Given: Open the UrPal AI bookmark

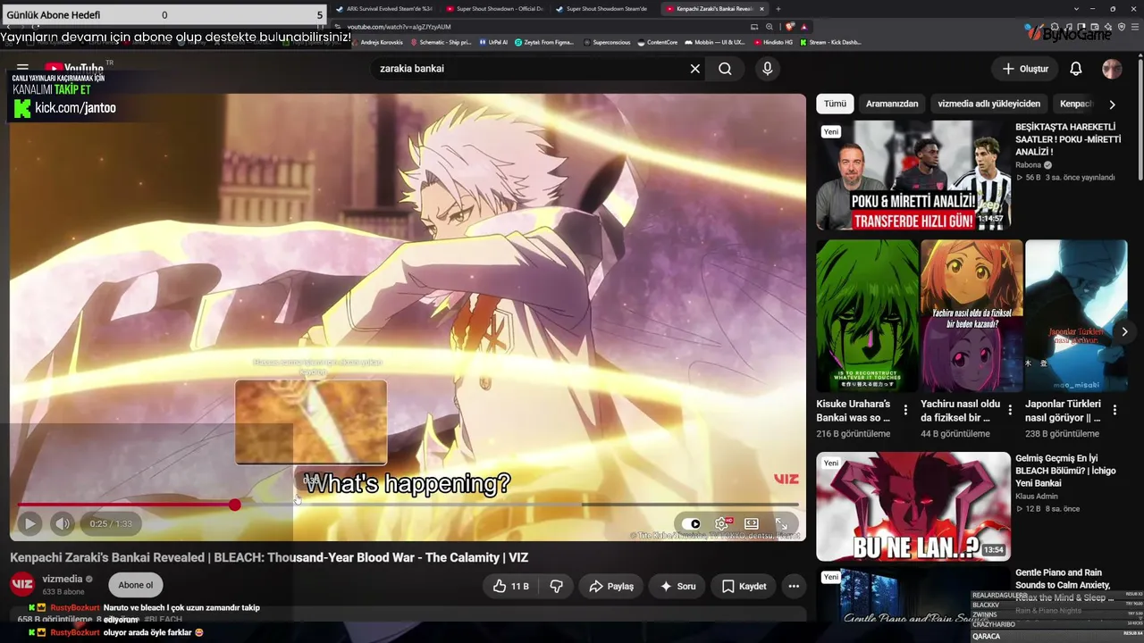Looking at the screenshot, I should pyautogui.click(x=493, y=42).
